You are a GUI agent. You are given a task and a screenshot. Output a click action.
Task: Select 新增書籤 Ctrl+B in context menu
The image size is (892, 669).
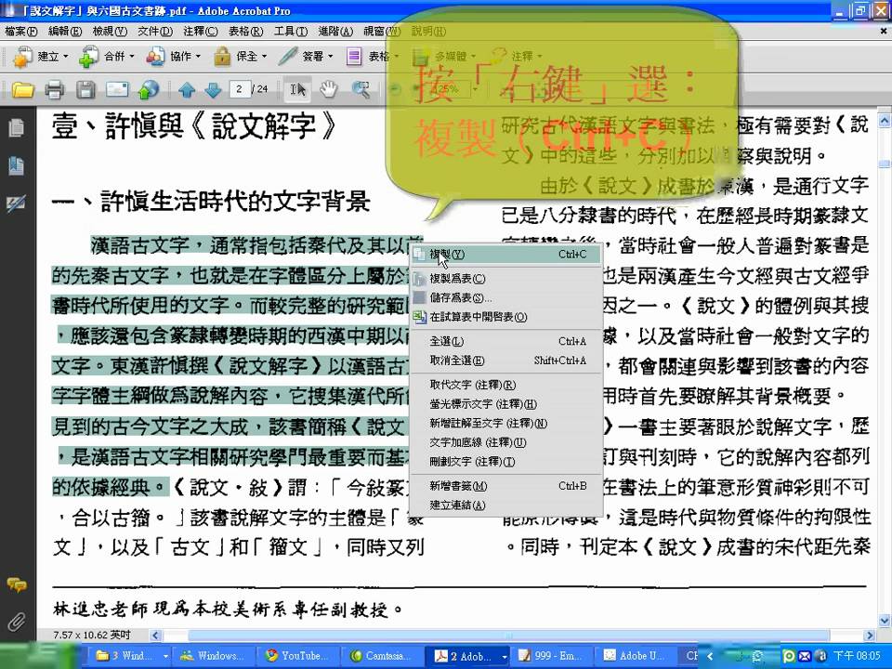click(x=505, y=486)
